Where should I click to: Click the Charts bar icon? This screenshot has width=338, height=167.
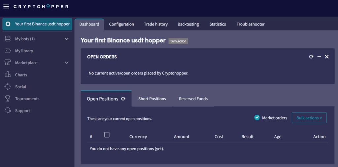pyautogui.click(x=8, y=75)
